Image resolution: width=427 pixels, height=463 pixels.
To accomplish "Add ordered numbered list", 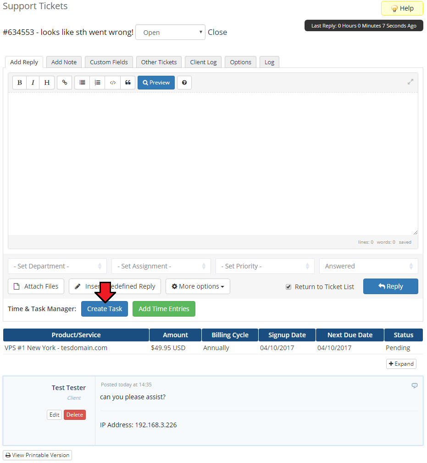I will coord(97,83).
